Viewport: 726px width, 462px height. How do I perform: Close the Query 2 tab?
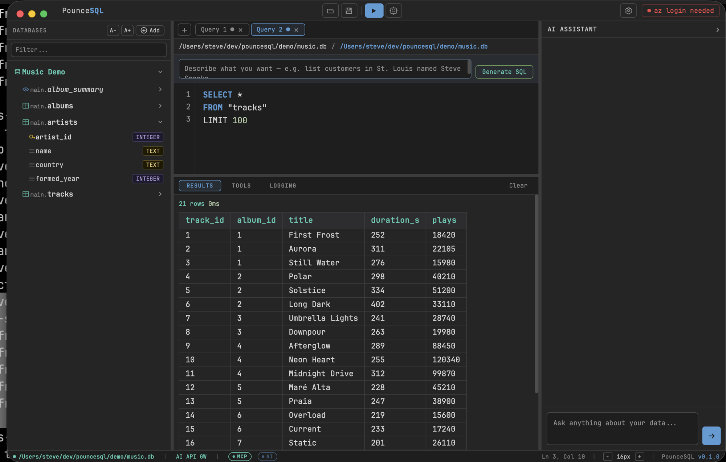296,30
